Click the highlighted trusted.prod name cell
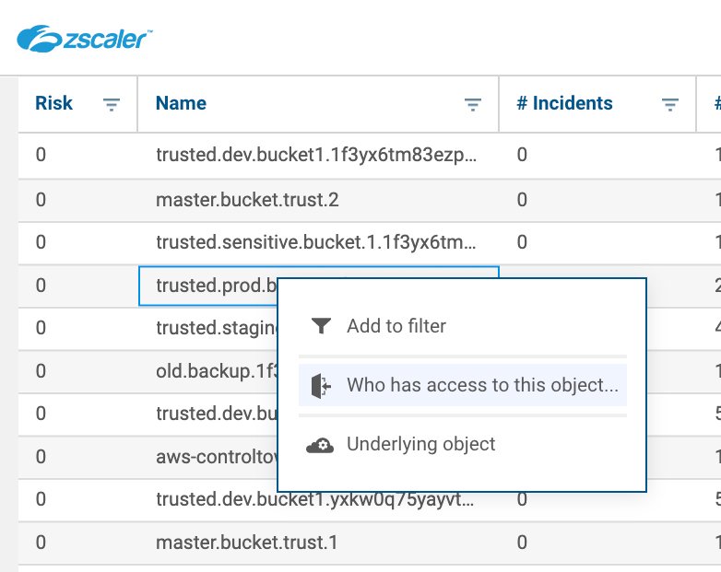This screenshot has height=572, width=721. (212, 286)
